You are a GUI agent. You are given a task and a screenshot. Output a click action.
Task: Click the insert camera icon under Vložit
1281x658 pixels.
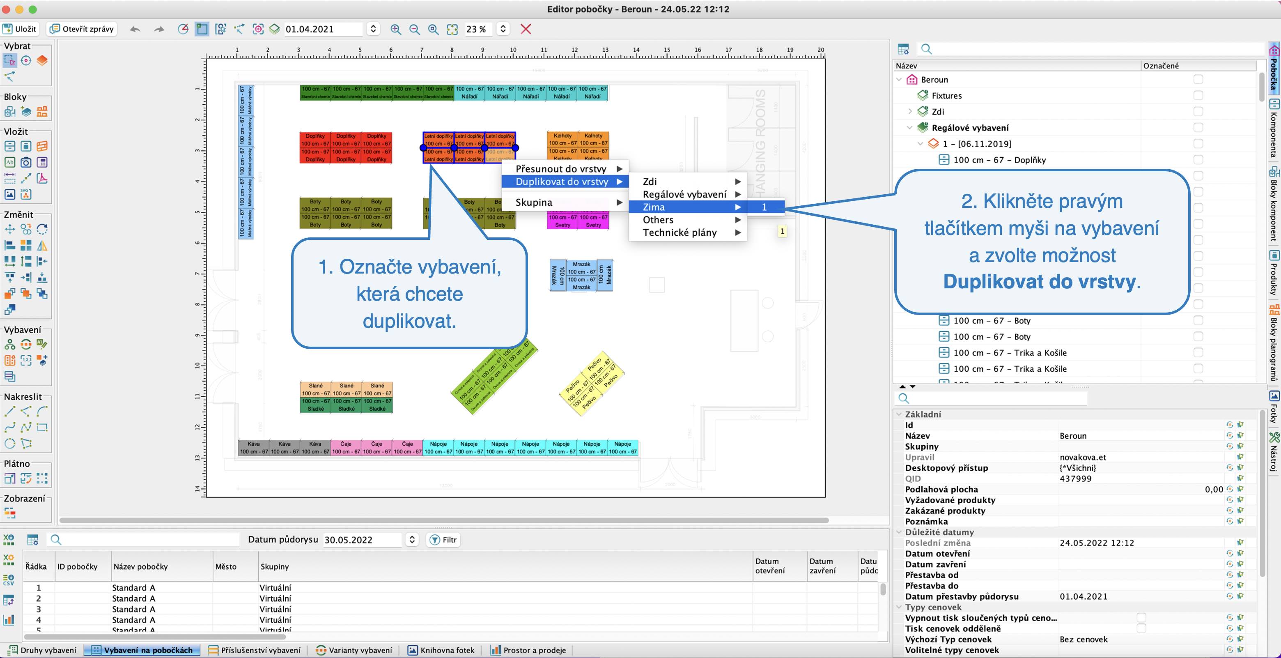[x=26, y=162]
